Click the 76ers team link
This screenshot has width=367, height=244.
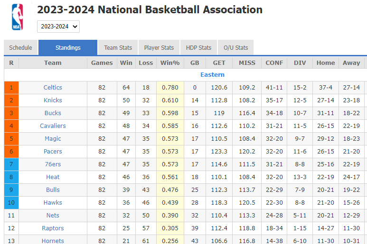pos(53,164)
